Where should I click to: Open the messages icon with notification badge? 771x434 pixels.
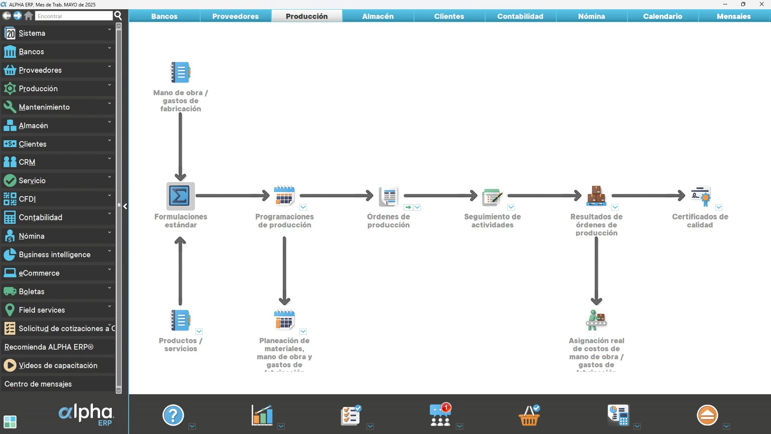(x=440, y=415)
